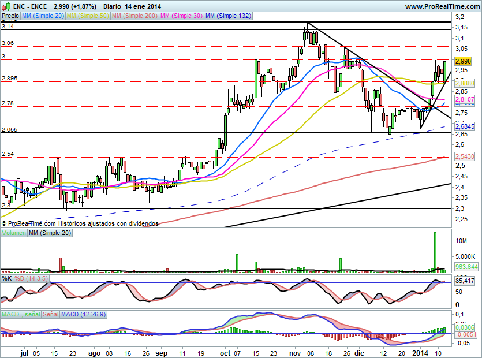Open the www.ProRealTime.com link

tap(441, 6)
